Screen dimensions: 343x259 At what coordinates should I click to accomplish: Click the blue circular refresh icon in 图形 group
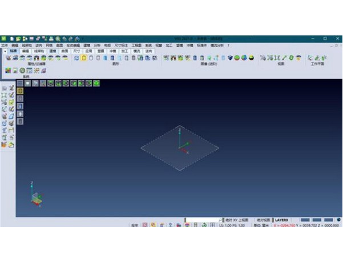(76, 58)
